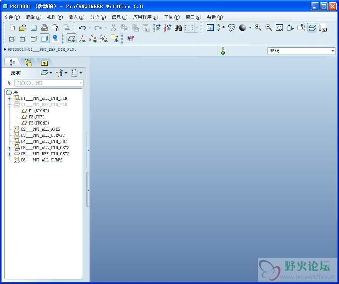
Task: Toggle the Layers tree button in the toolbar
Action: coord(312,28)
